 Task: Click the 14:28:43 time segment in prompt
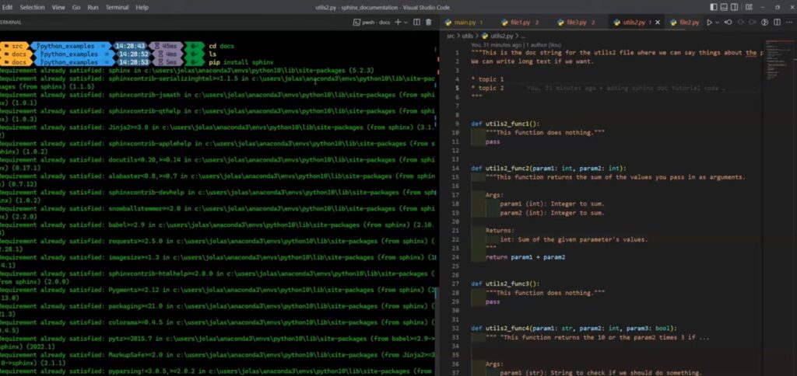tap(131, 46)
